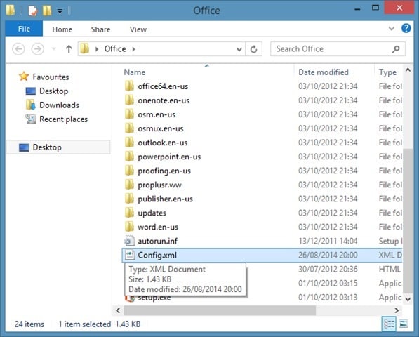Open Desktop under Favourites
The image size is (419, 337).
coord(54,91)
